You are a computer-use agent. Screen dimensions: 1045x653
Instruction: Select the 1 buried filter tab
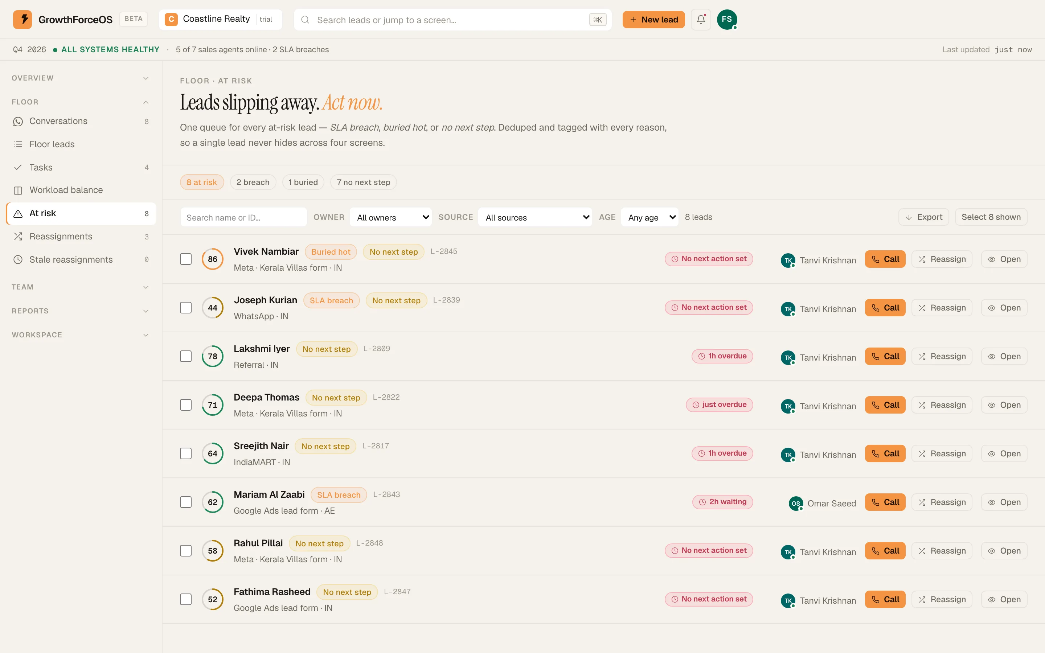tap(303, 182)
